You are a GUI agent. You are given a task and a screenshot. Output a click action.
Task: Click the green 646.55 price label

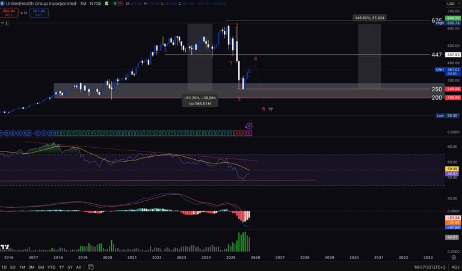[454, 18]
